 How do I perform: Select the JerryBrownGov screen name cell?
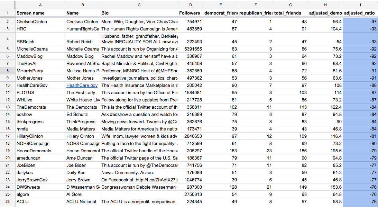[40, 180]
